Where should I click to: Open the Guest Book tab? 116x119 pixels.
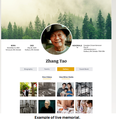point(84,69)
